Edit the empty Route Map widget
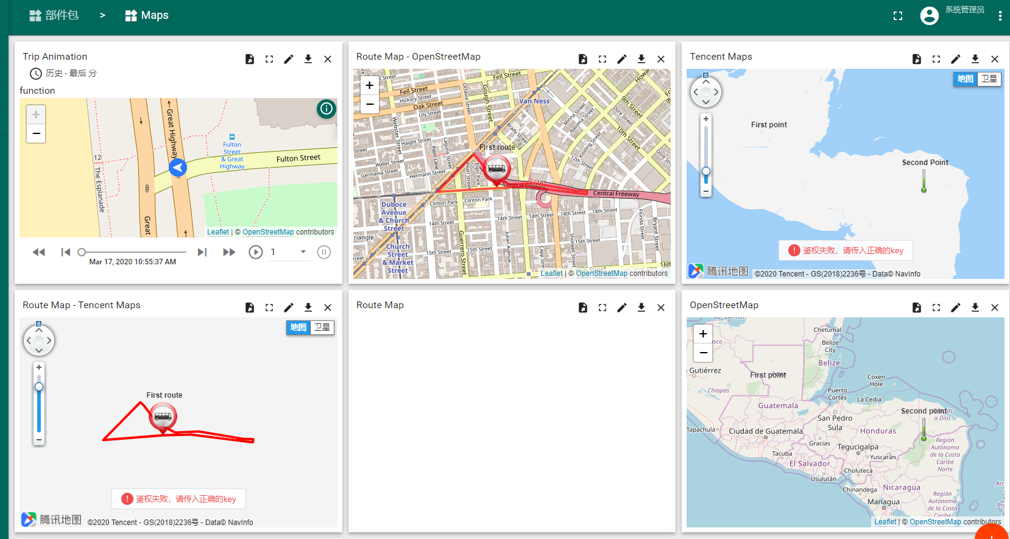This screenshot has height=539, width=1010. pyautogui.click(x=622, y=308)
